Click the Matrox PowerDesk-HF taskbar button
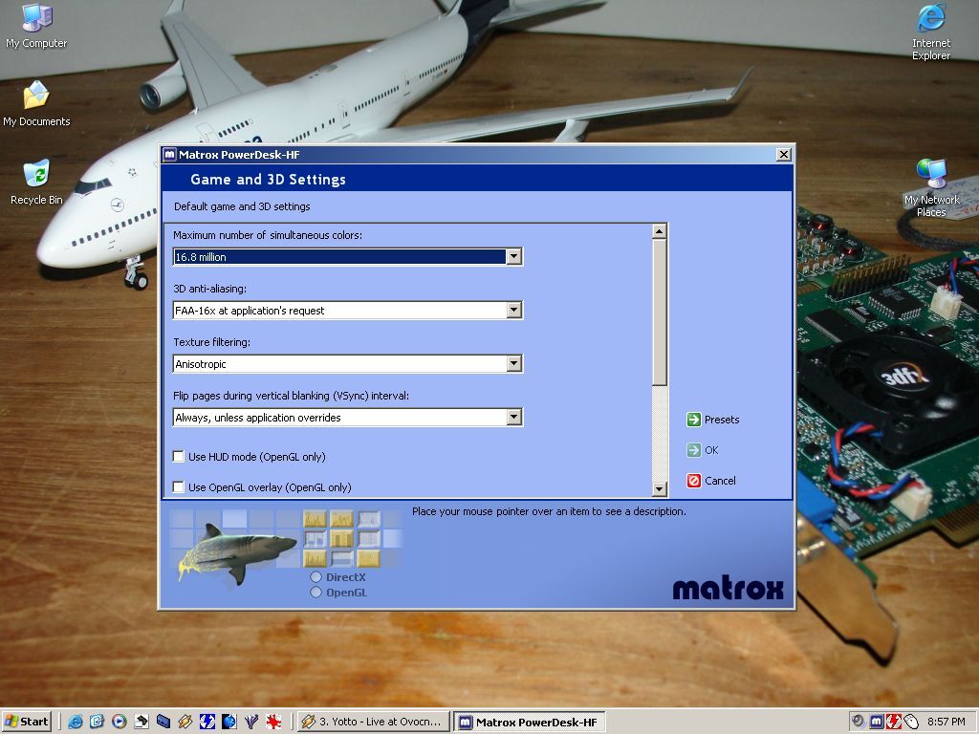The width and height of the screenshot is (979, 734). click(529, 723)
